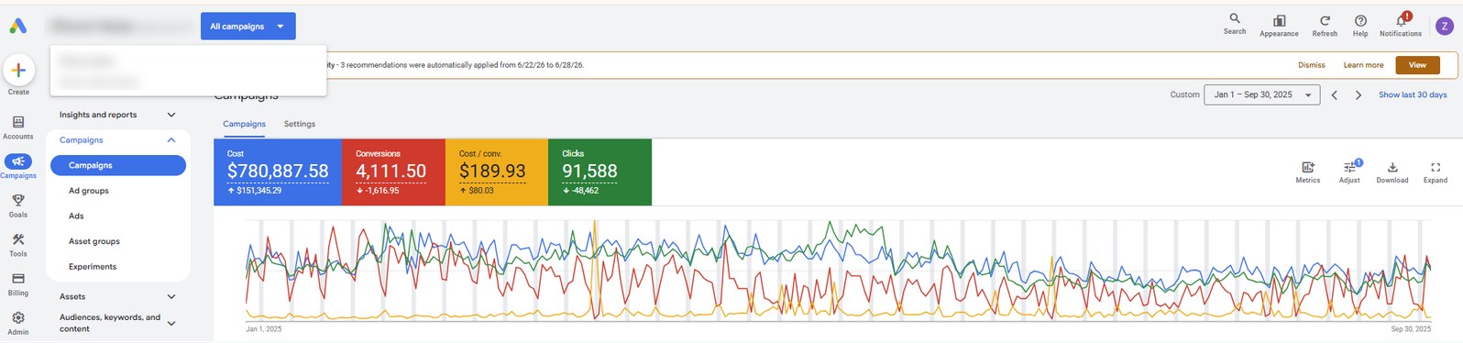Open Ad groups in side menu
This screenshot has height=343, width=1463.
click(x=89, y=191)
